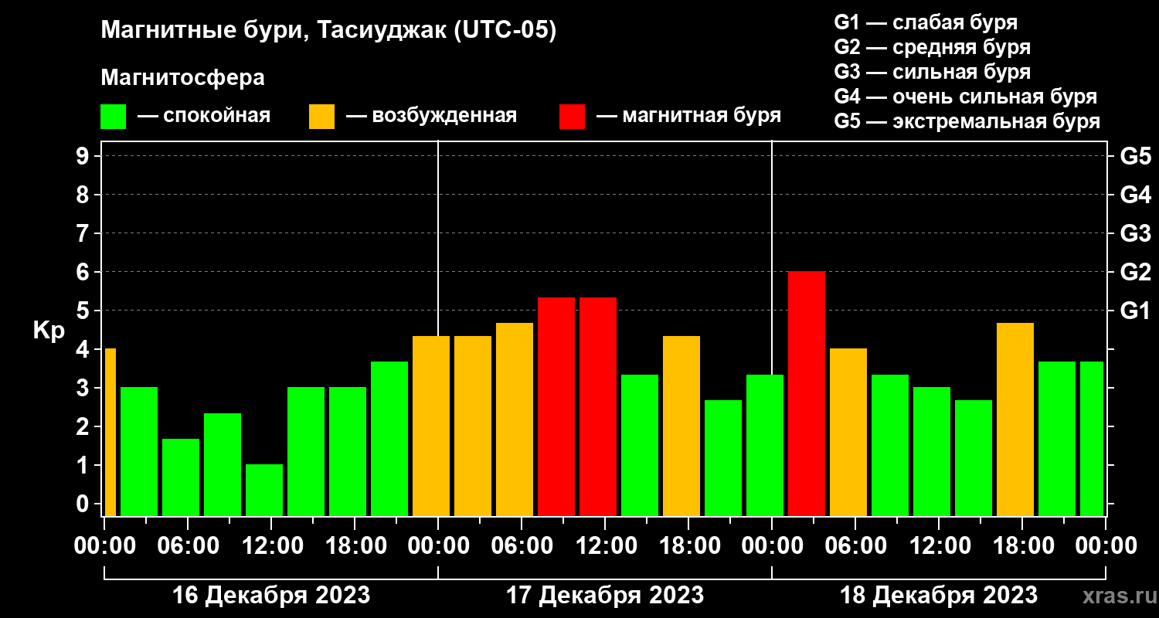Click 'G4 — очень сильная буря' description
Viewport: 1159px width, 618px height.
point(965,97)
